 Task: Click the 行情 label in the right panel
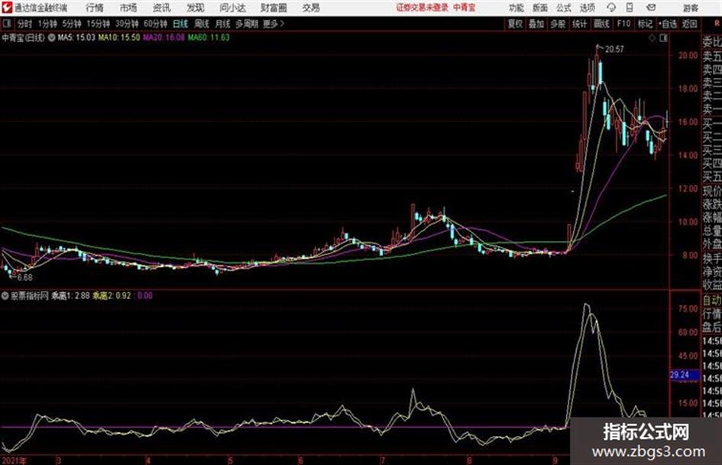pyautogui.click(x=712, y=315)
